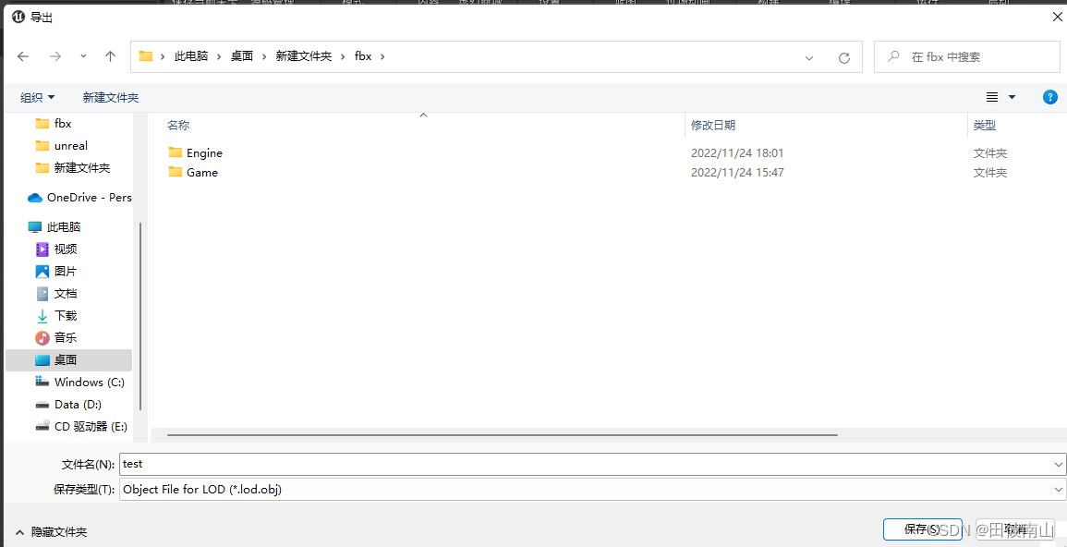
Task: Select 桌面 in the navigation pane
Action: (68, 360)
